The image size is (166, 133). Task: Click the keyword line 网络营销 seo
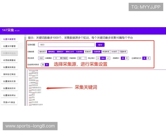point(34,80)
